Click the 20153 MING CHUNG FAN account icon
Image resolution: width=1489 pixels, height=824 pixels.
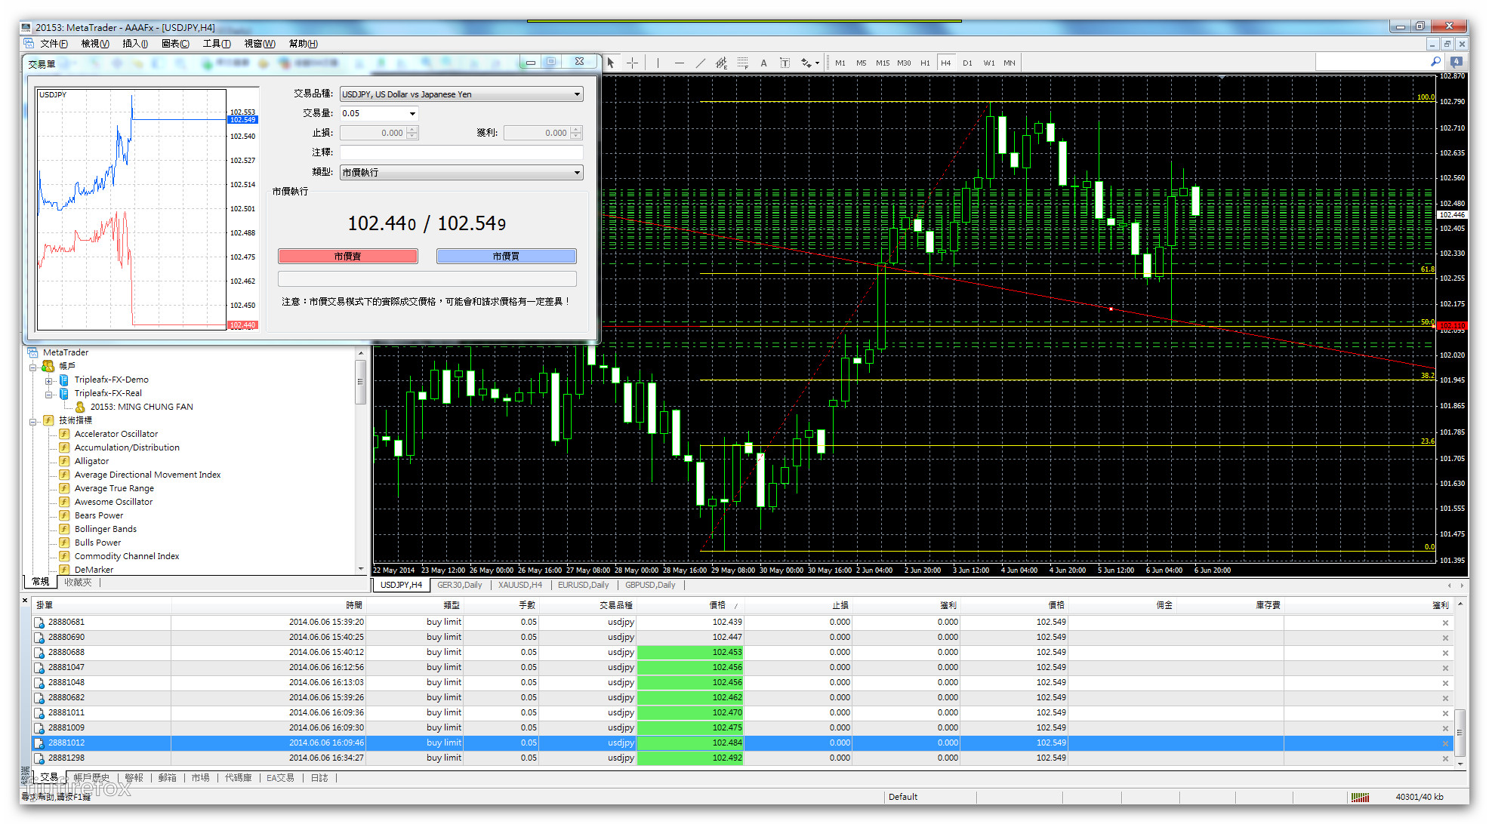tap(80, 407)
